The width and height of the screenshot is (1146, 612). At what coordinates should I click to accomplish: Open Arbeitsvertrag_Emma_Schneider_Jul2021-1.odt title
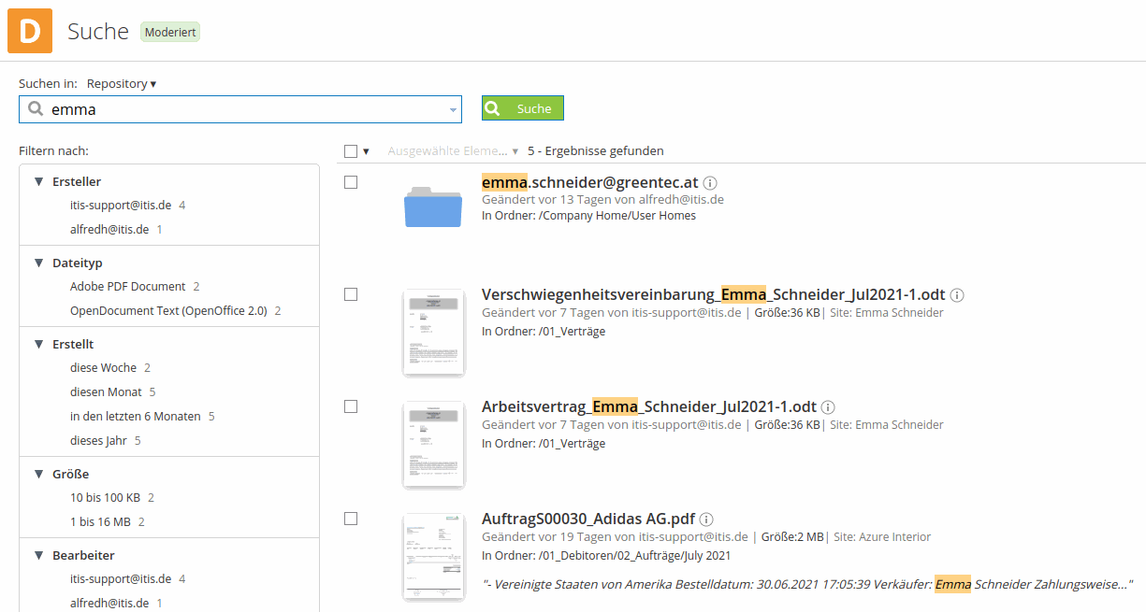(x=649, y=406)
